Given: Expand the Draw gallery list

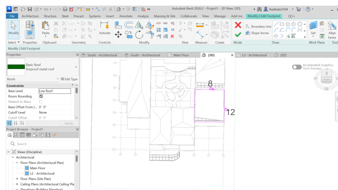Looking at the screenshot, I should point(305,37).
